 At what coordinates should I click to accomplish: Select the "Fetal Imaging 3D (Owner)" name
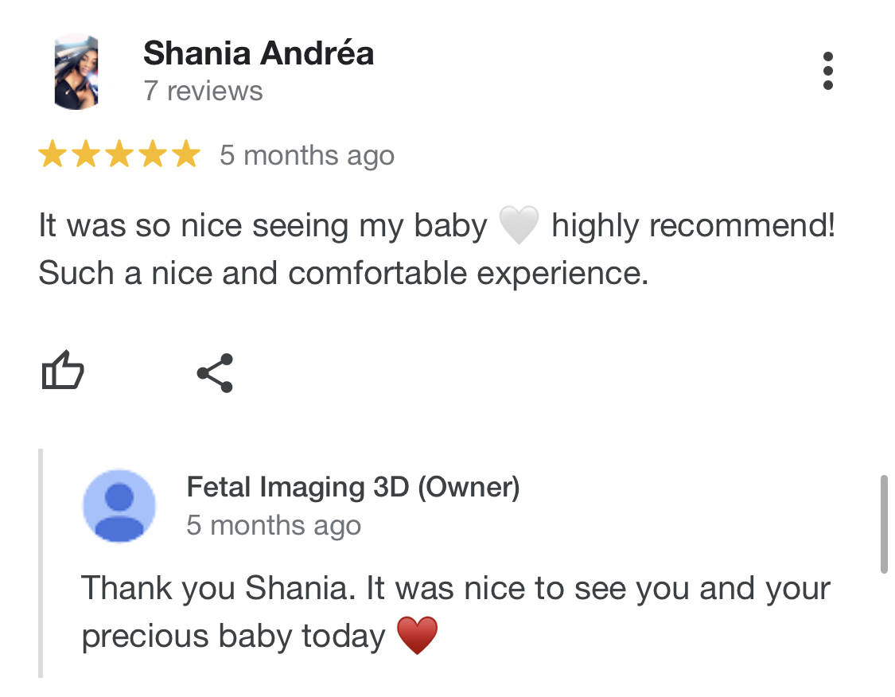352,487
